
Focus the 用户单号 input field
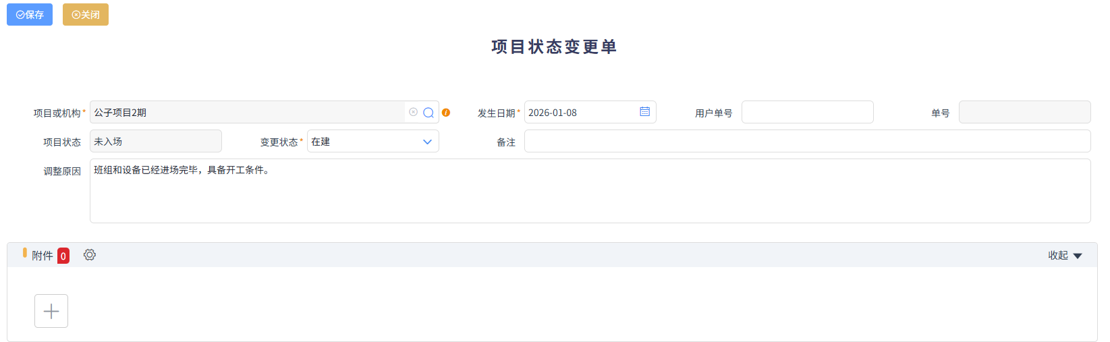[808, 112]
